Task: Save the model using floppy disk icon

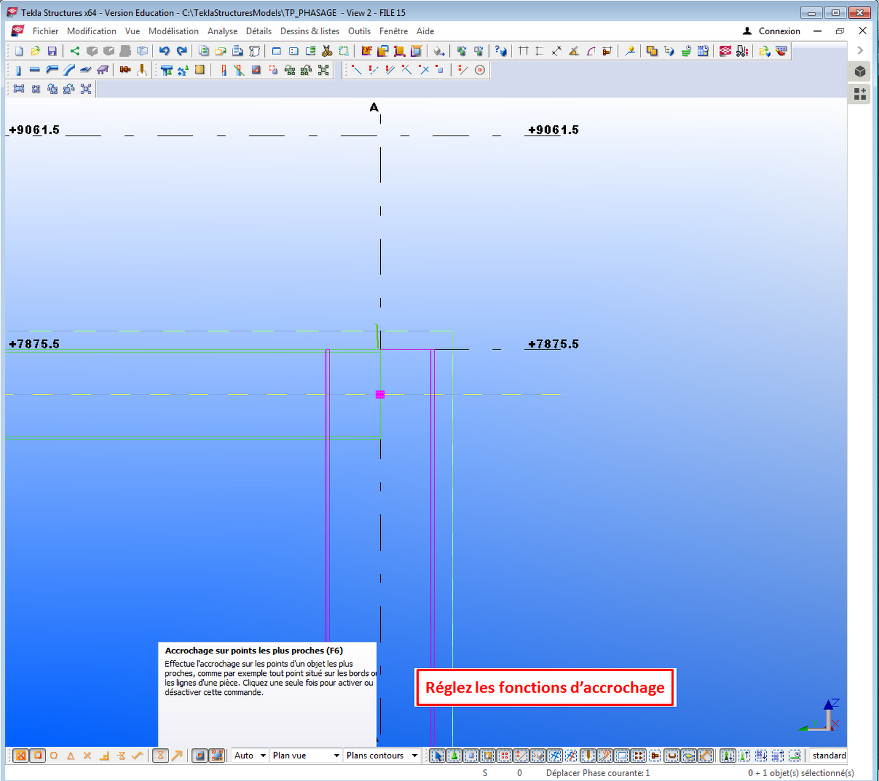Action: tap(52, 51)
